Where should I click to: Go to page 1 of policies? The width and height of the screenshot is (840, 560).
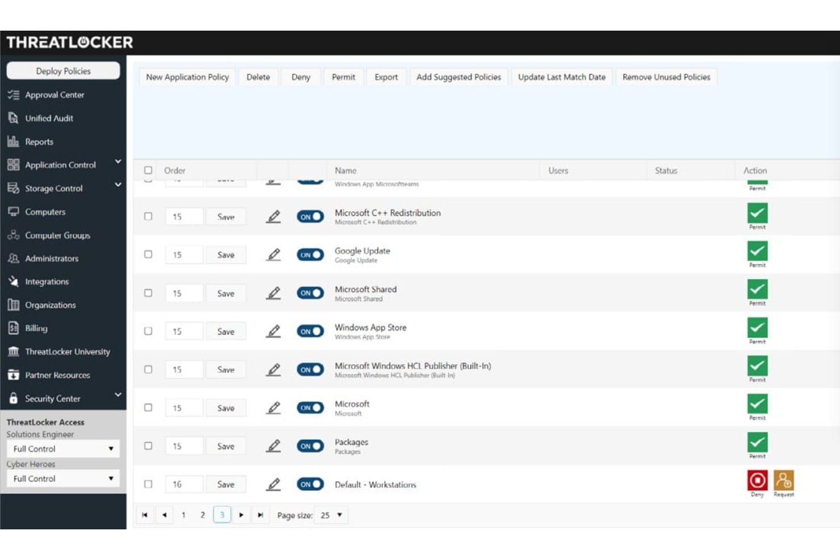pos(183,515)
